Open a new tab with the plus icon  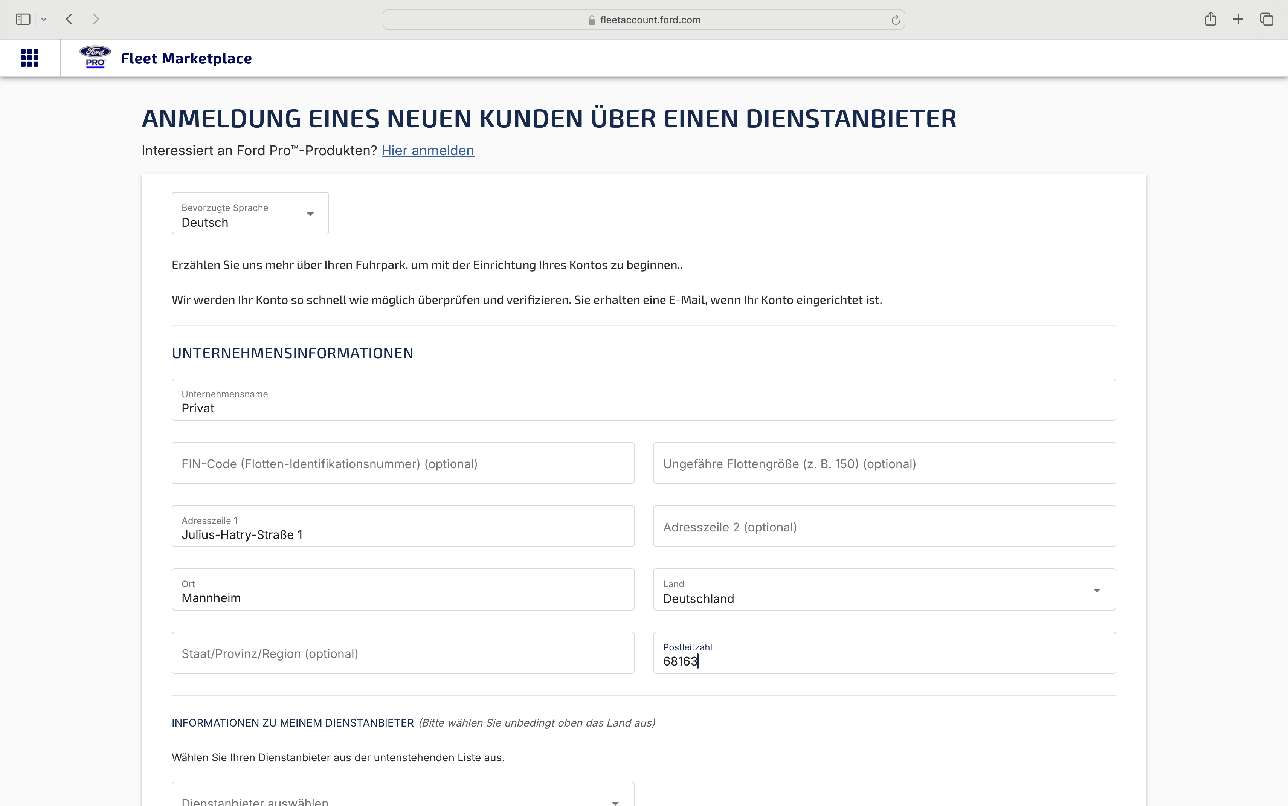click(1238, 19)
